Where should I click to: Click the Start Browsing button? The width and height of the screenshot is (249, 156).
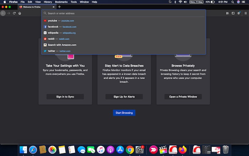click(124, 113)
